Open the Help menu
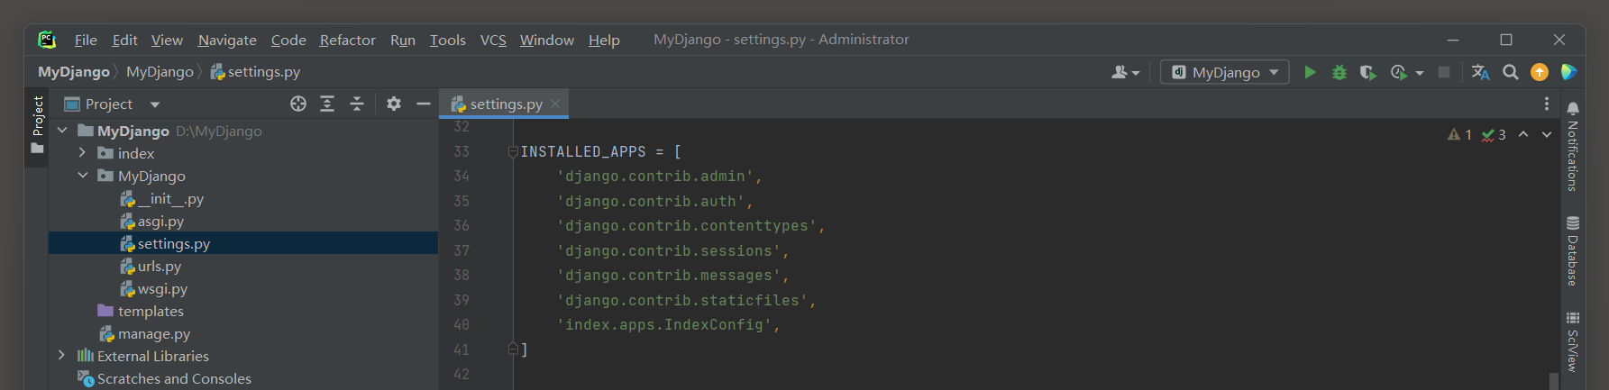This screenshot has width=1609, height=390. (604, 40)
